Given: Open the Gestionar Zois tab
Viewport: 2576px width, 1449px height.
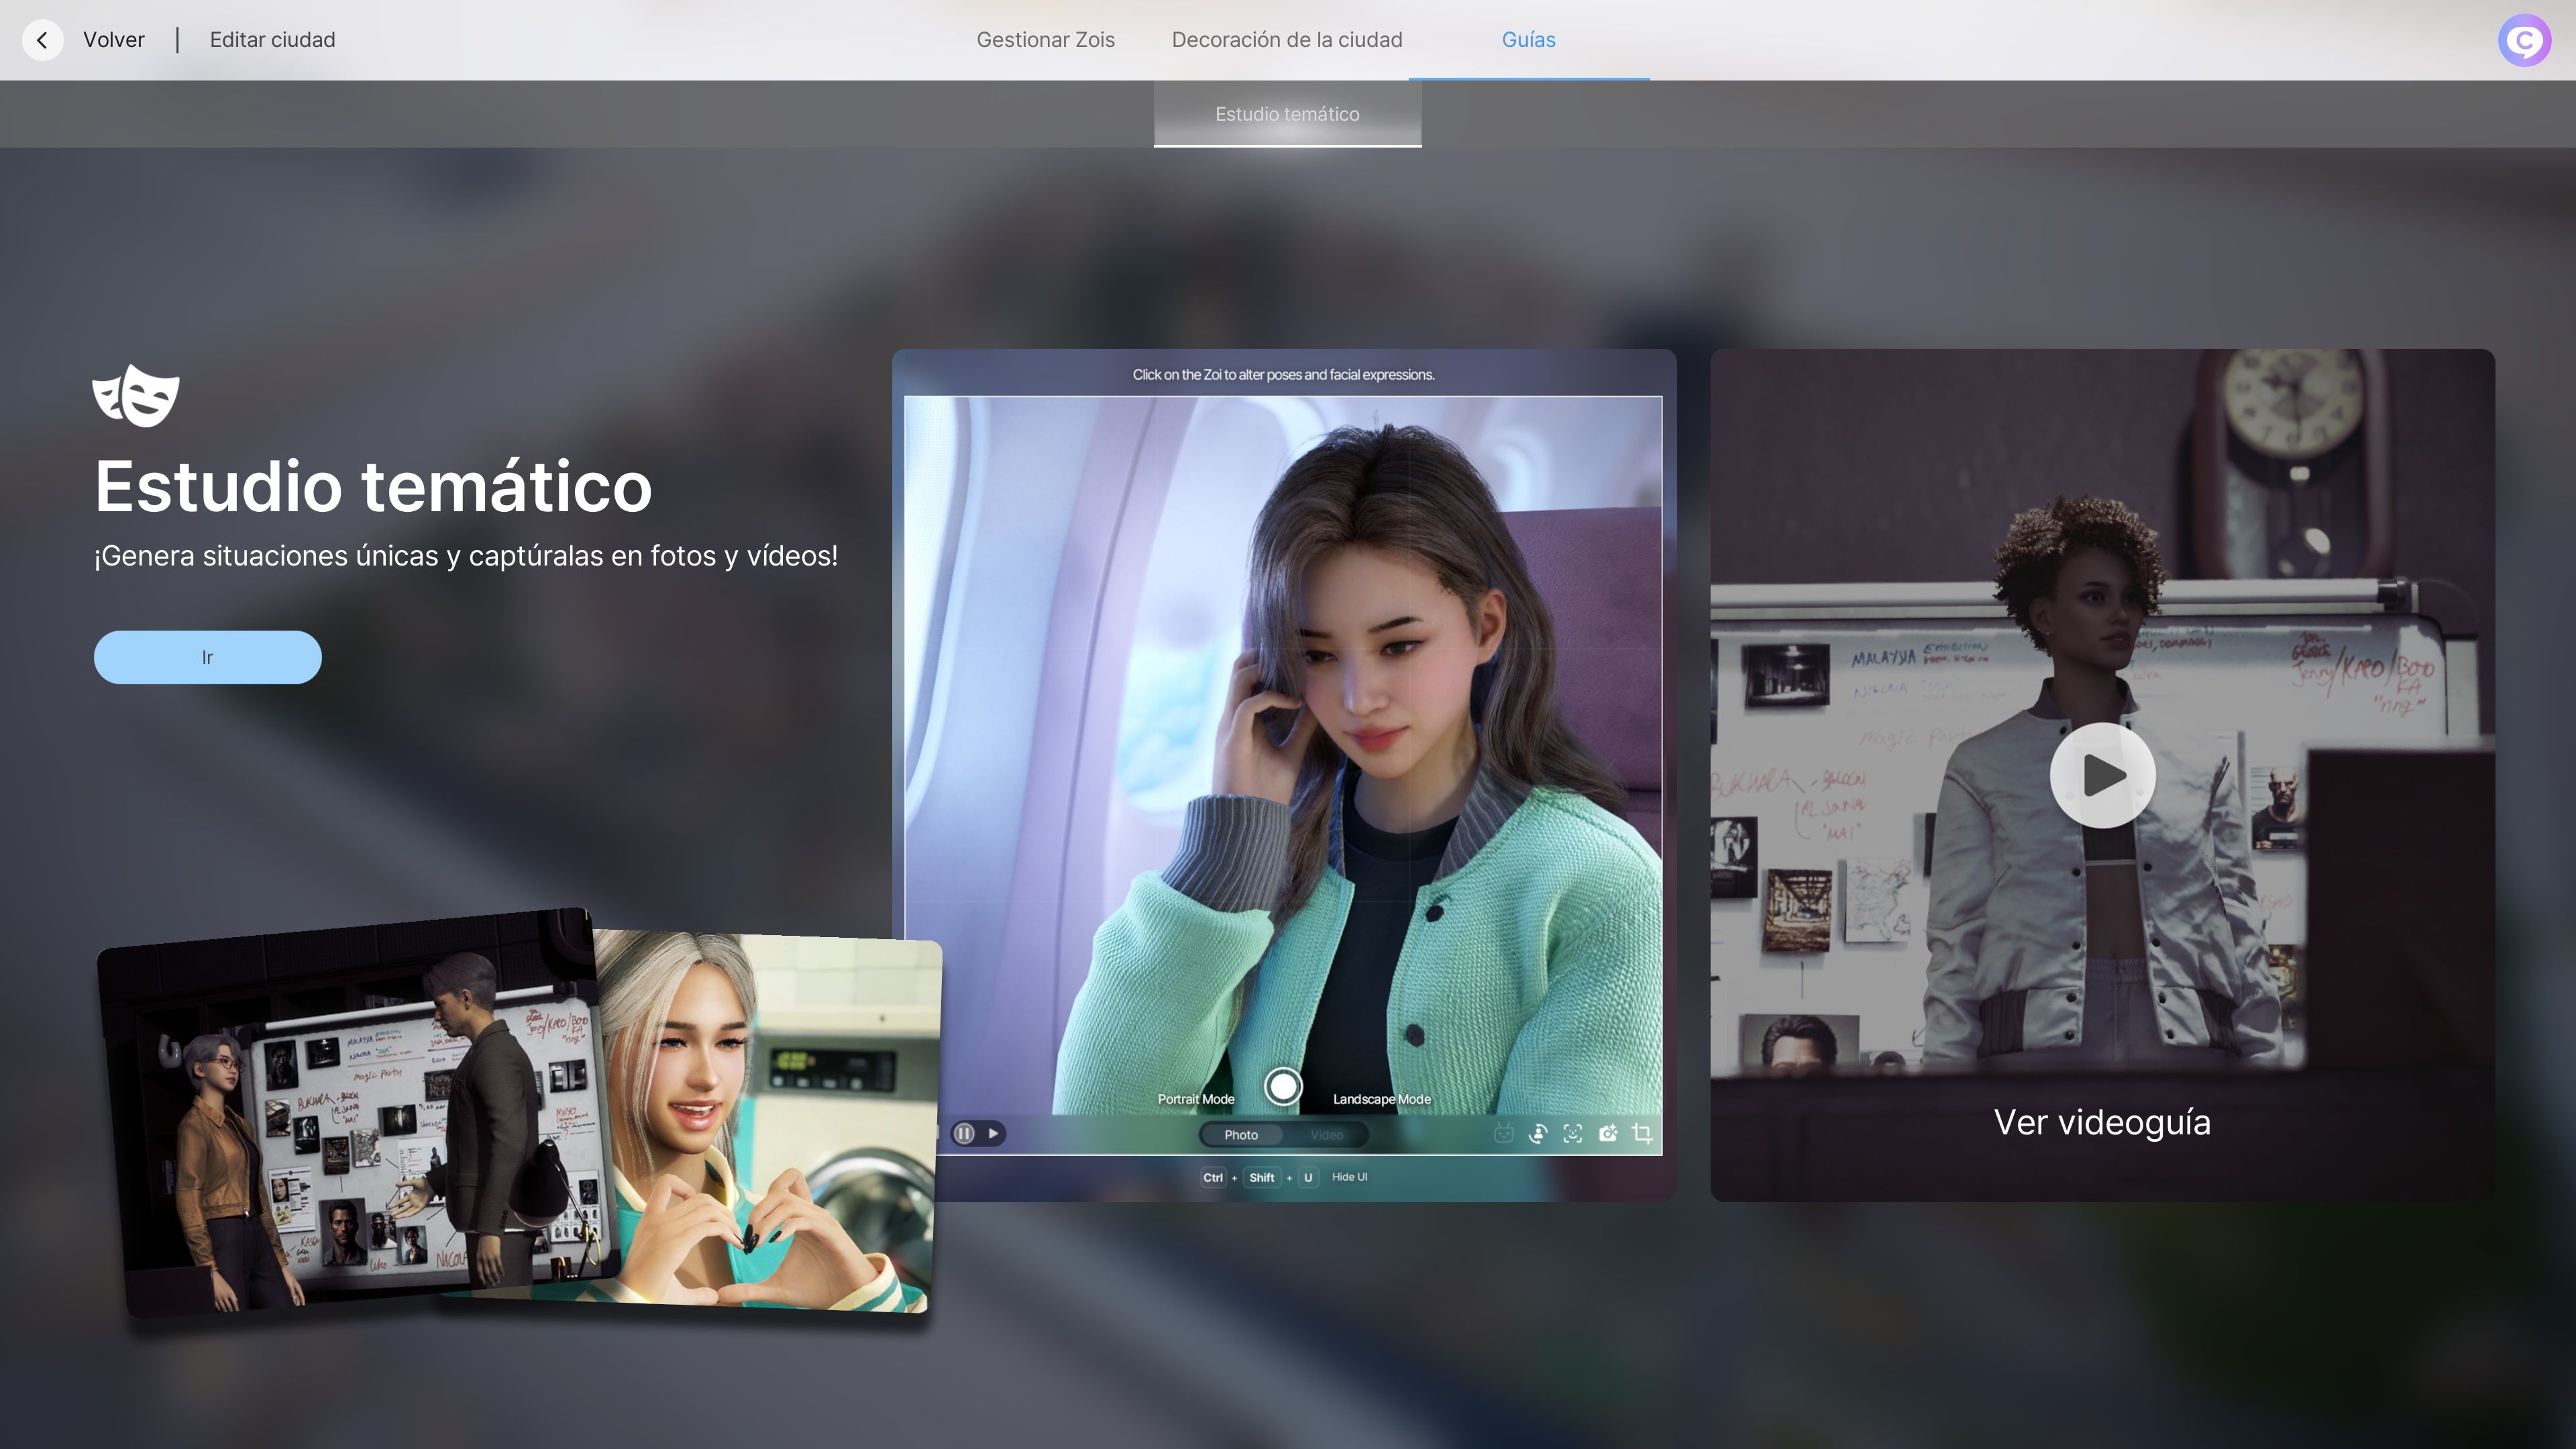Looking at the screenshot, I should 1045,40.
